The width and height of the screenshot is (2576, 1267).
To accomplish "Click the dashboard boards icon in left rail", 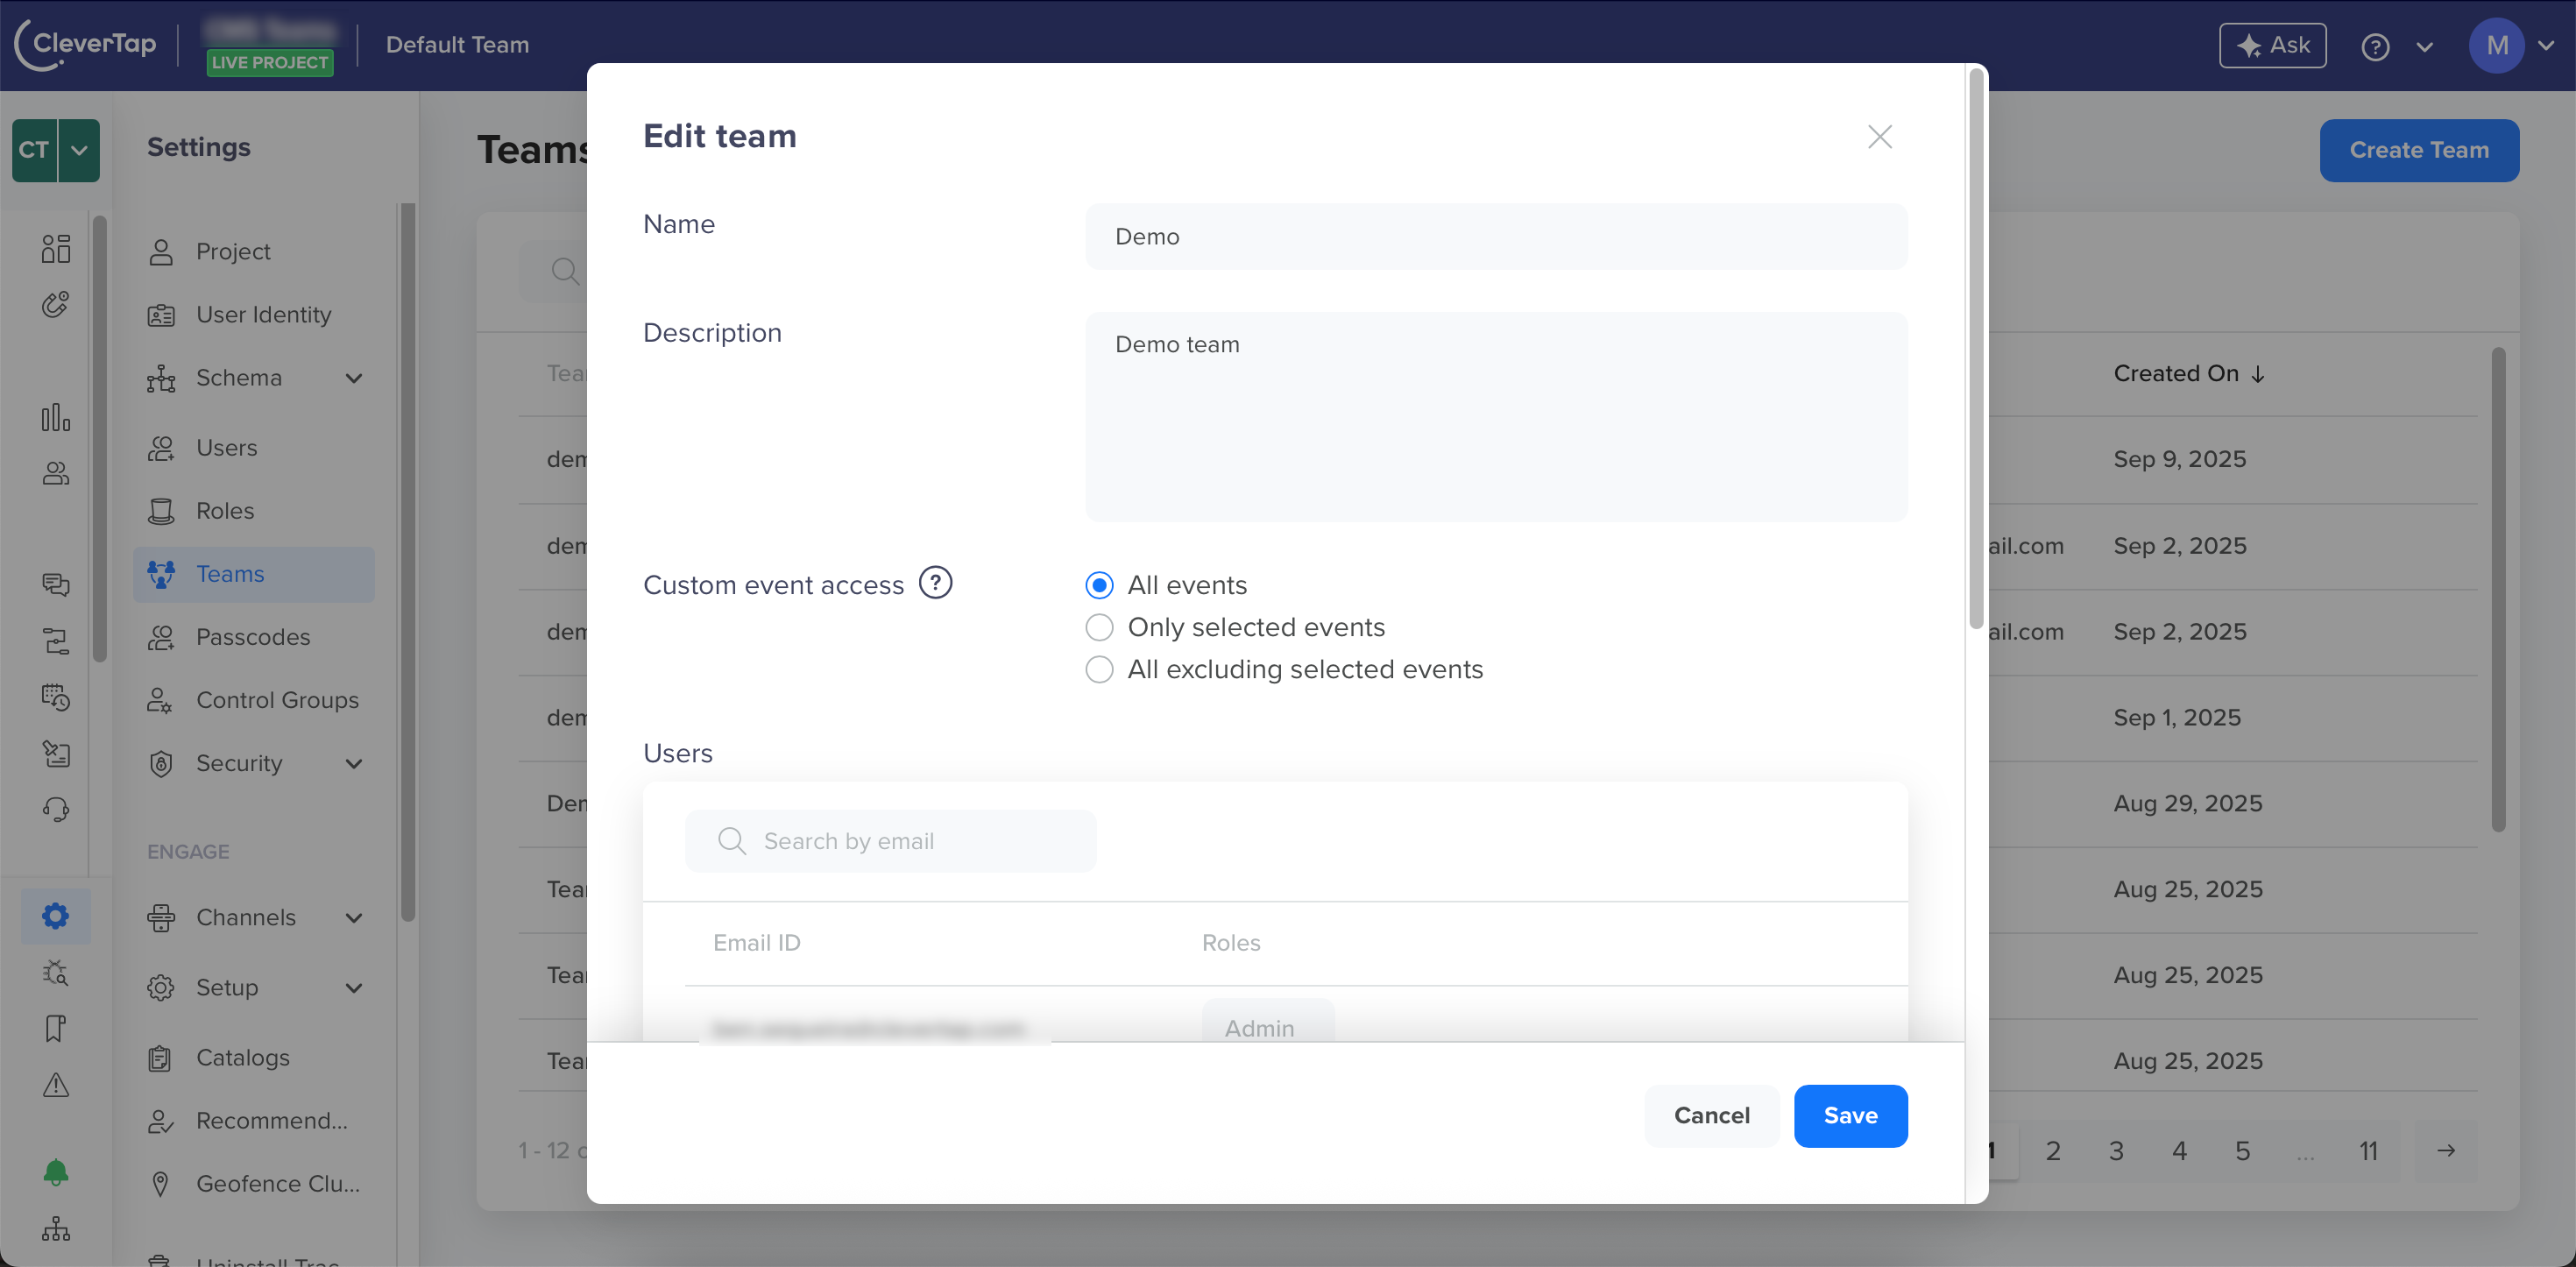I will (56, 248).
